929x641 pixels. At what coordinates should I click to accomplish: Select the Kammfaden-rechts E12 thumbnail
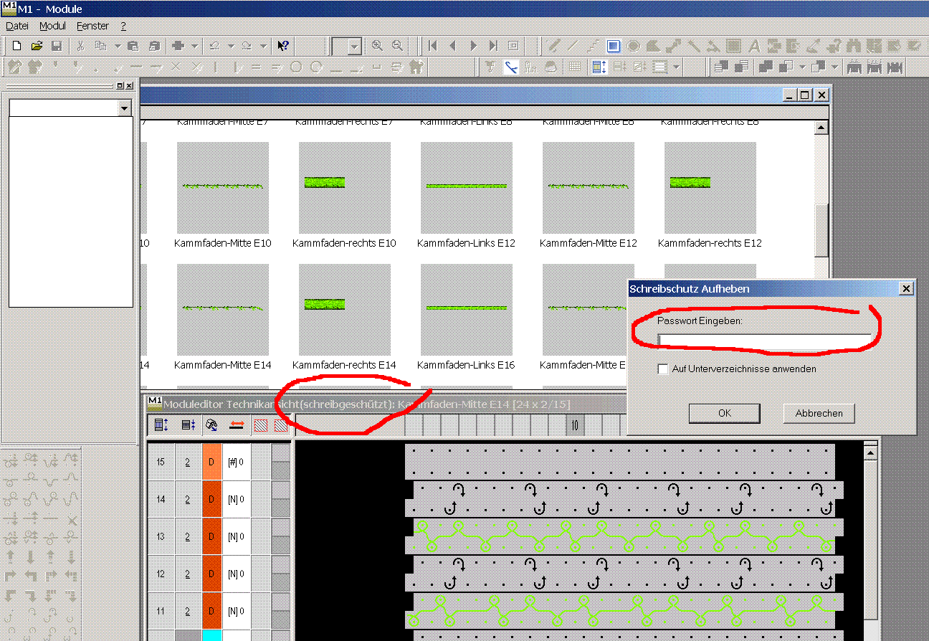click(x=710, y=188)
